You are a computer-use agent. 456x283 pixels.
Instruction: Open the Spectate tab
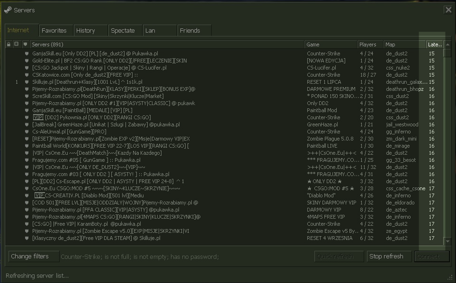125,30
